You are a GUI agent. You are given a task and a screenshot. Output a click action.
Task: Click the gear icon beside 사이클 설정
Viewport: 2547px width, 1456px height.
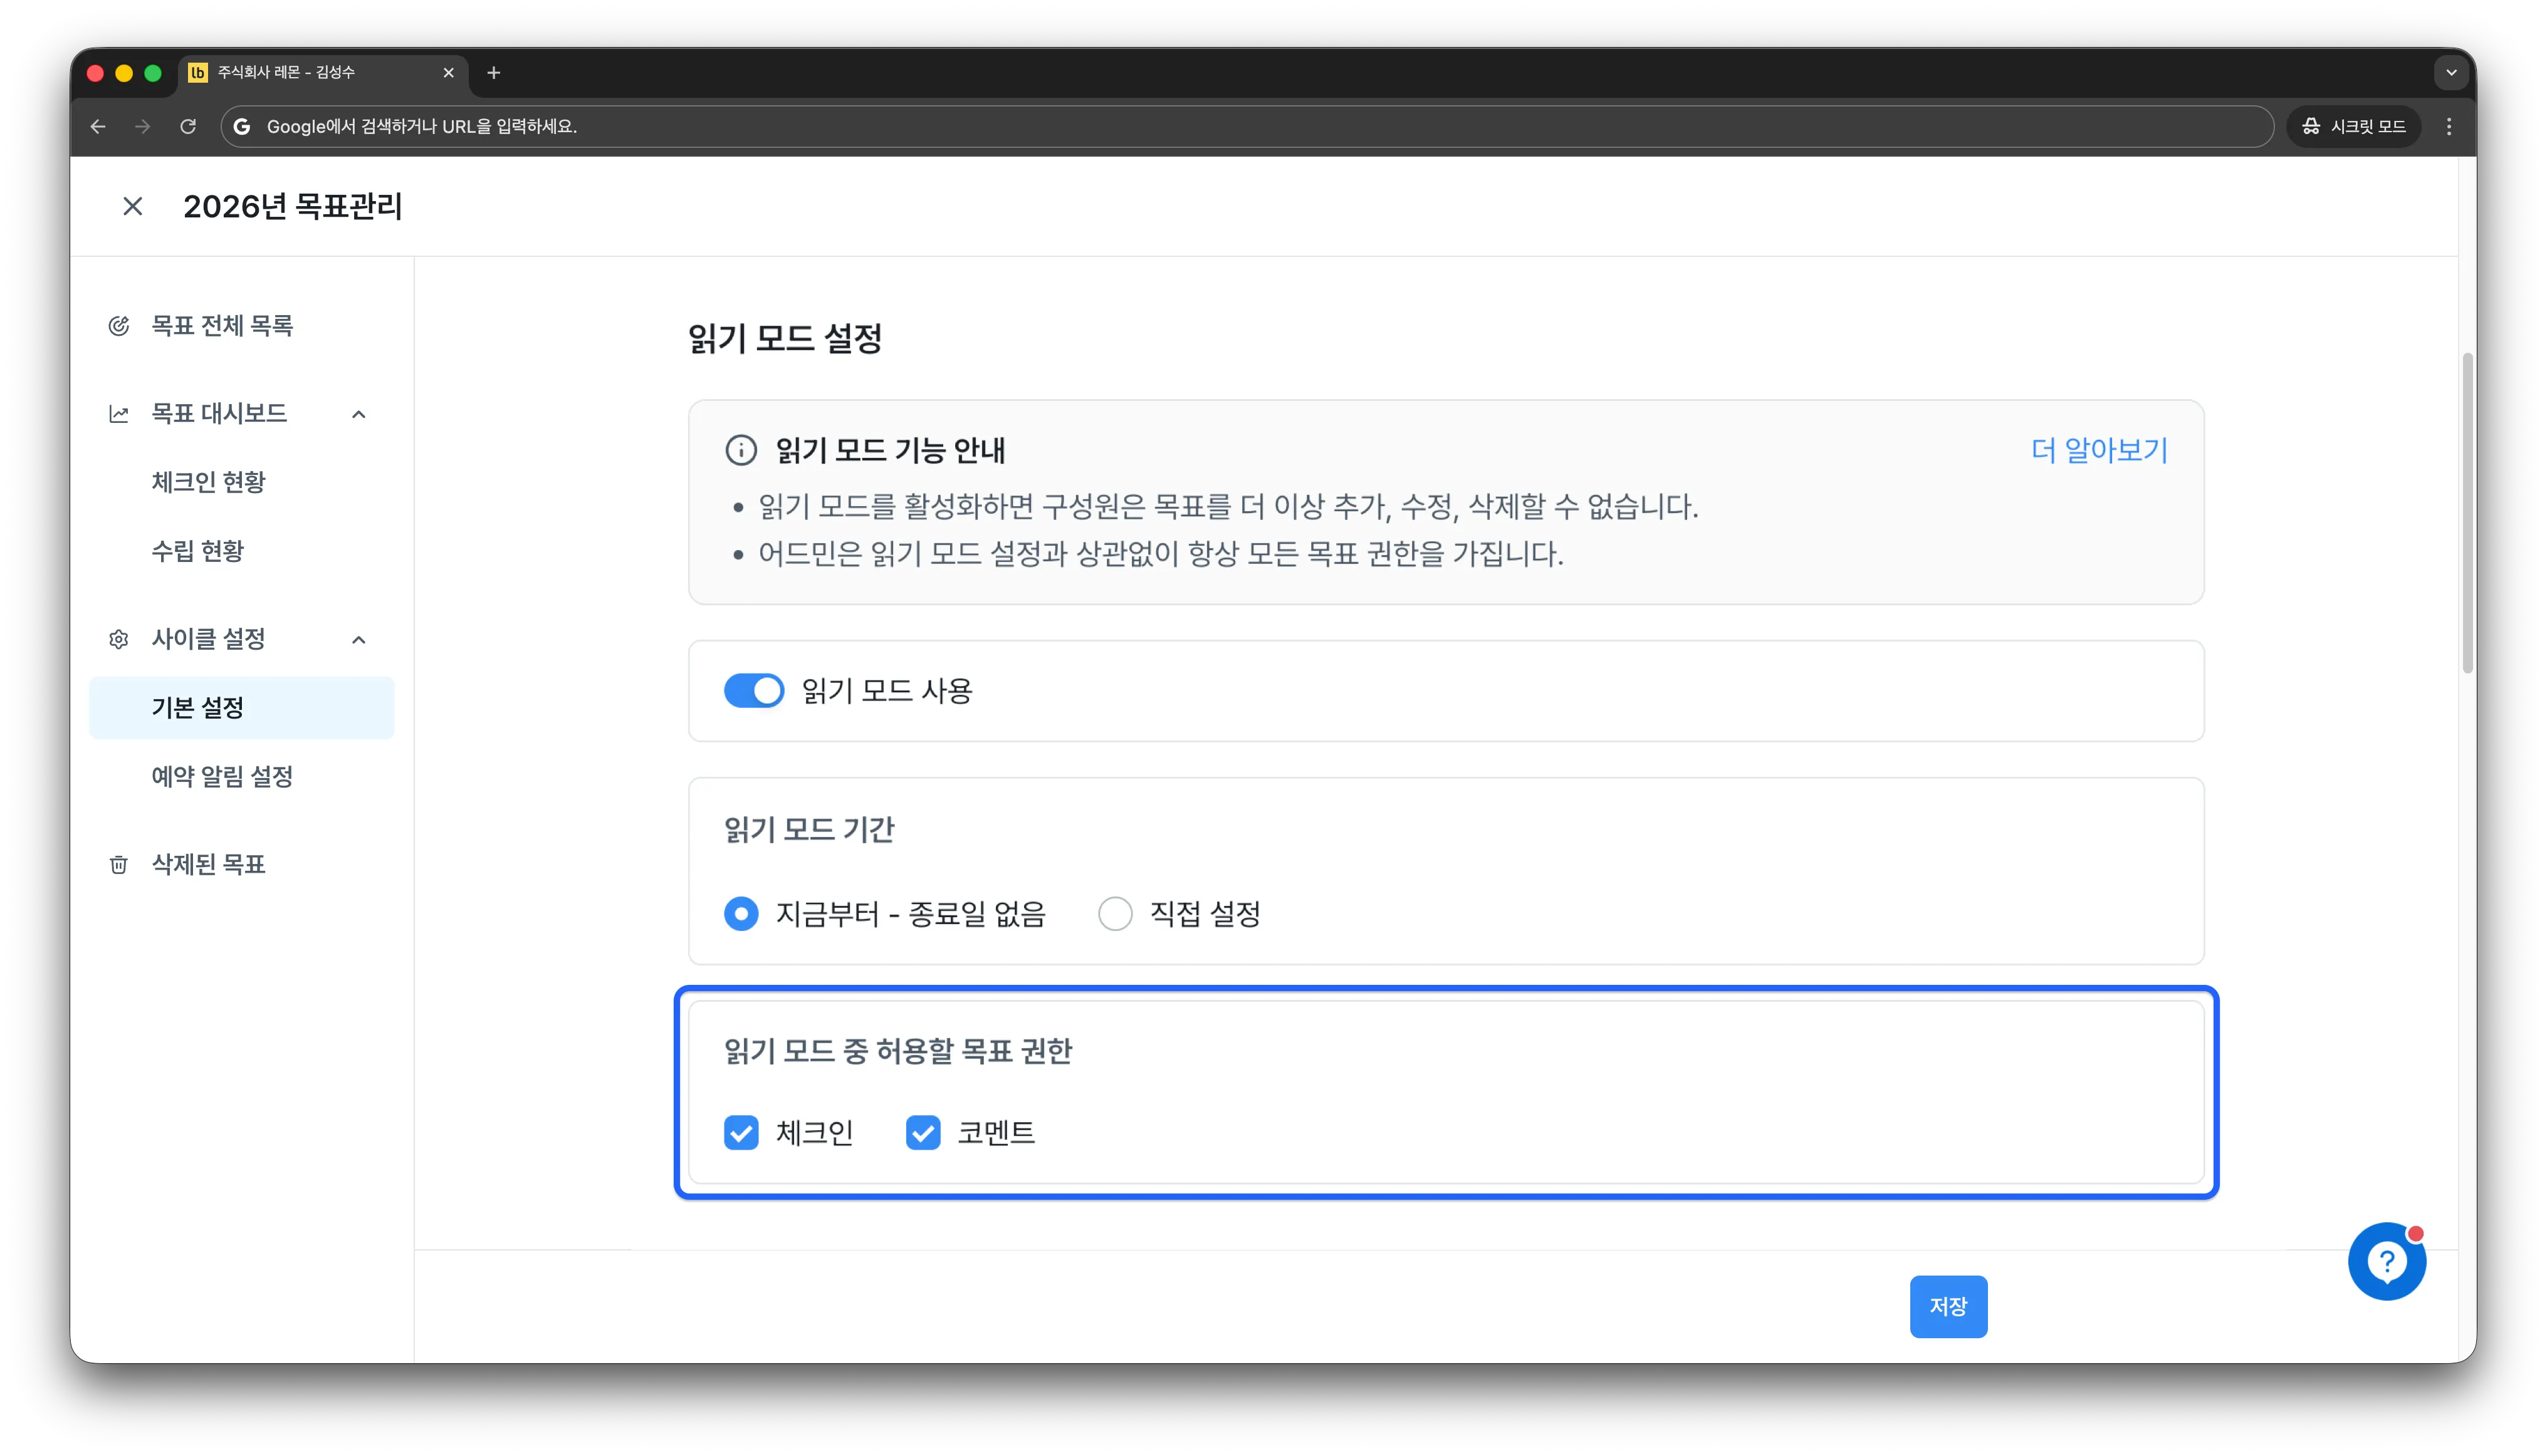(x=119, y=639)
